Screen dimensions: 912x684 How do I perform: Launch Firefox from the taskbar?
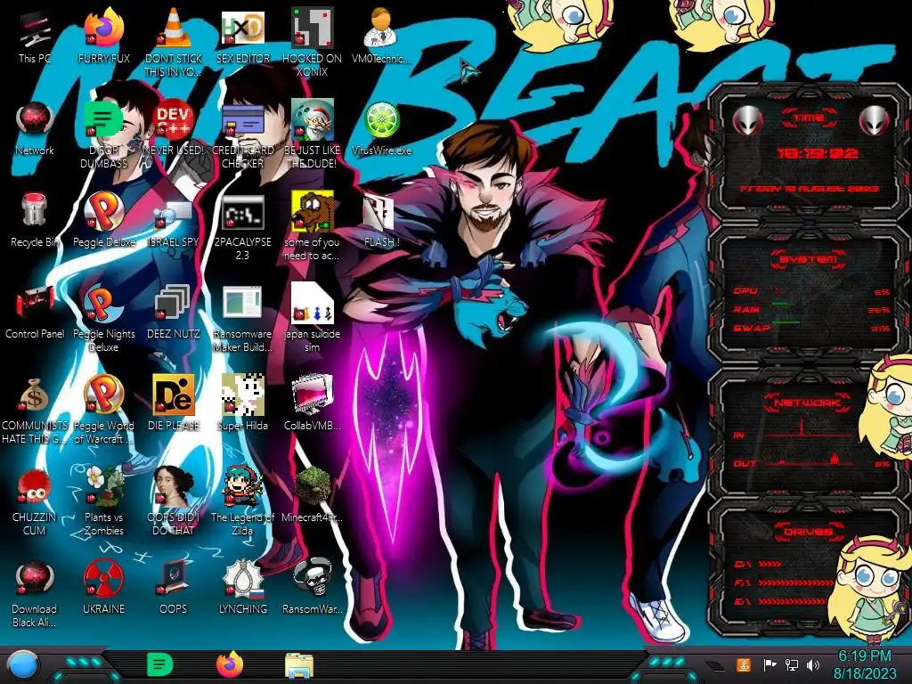point(230,664)
